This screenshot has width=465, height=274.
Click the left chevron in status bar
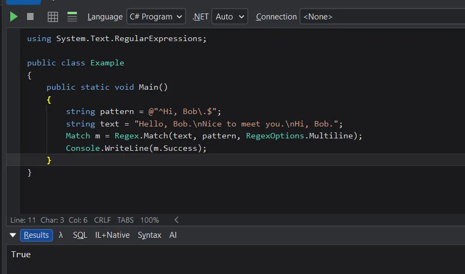point(176,220)
